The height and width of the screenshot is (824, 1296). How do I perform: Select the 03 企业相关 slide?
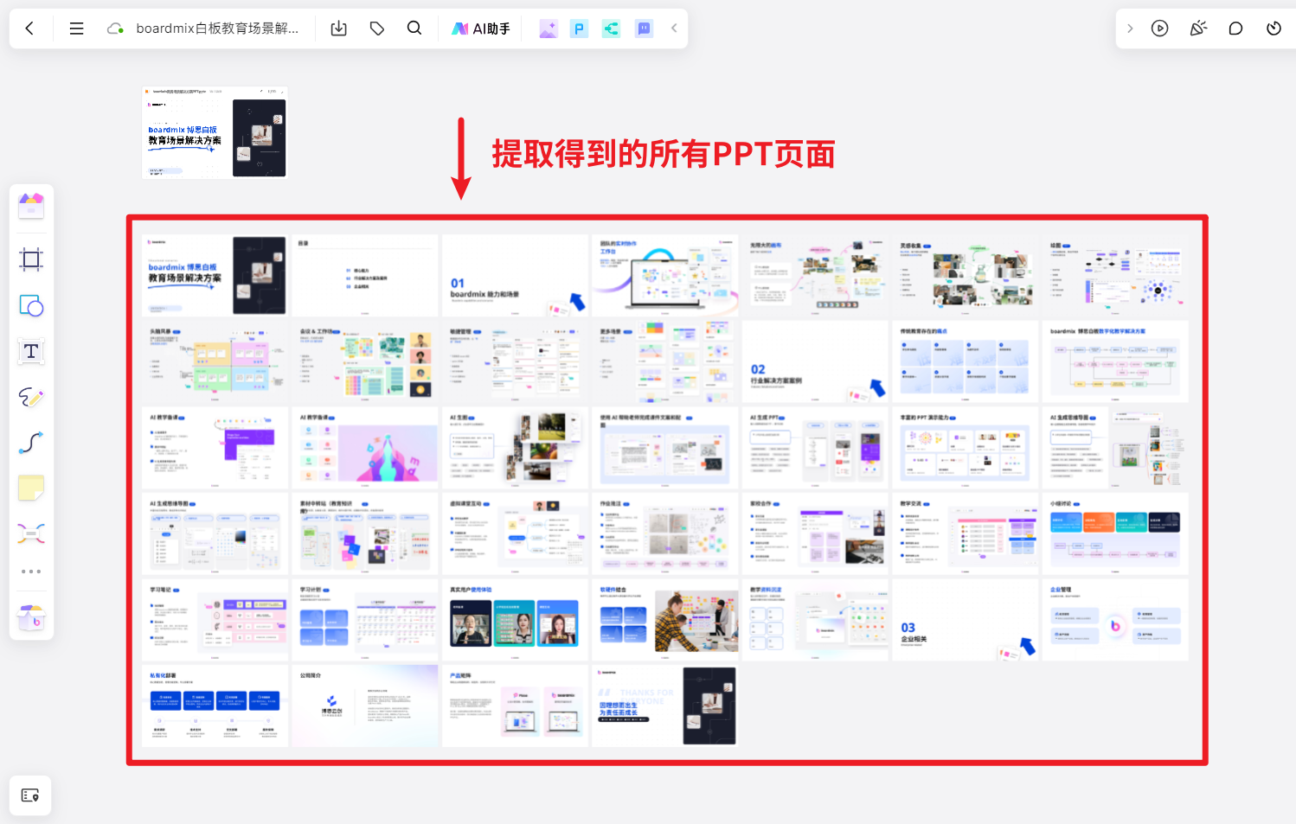tap(966, 620)
